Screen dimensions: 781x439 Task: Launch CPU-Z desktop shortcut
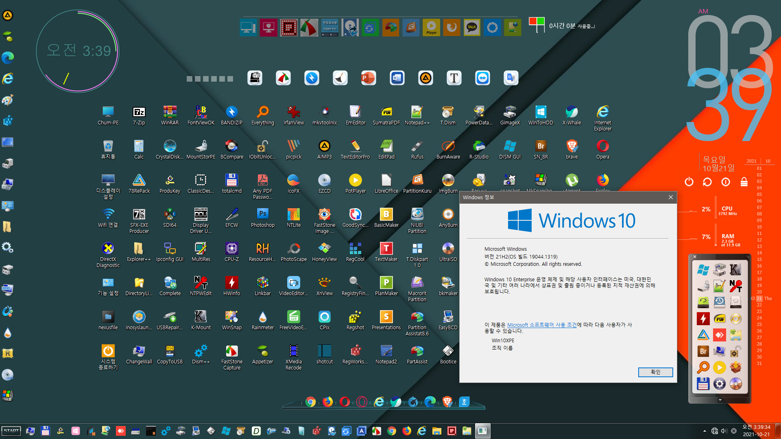tap(231, 252)
